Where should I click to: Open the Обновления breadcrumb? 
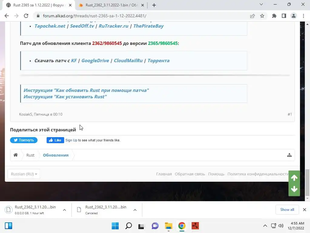pos(56,155)
